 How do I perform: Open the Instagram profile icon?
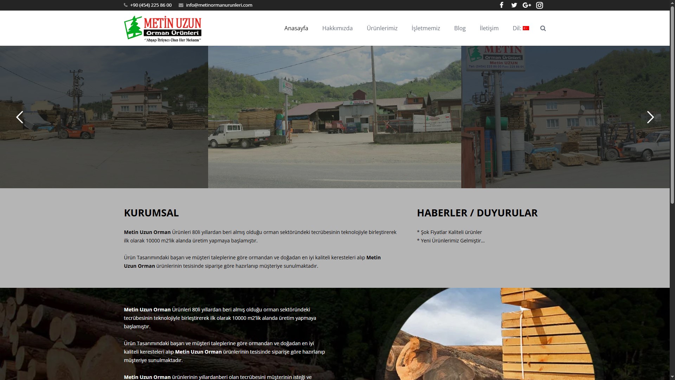pyautogui.click(x=540, y=5)
